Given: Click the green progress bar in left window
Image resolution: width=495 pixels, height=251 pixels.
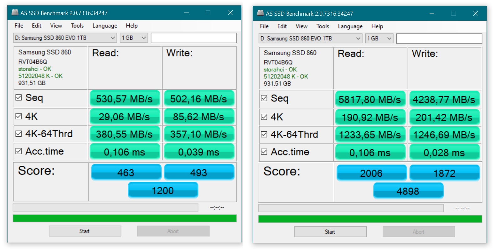Looking at the screenshot, I should click(125, 218).
